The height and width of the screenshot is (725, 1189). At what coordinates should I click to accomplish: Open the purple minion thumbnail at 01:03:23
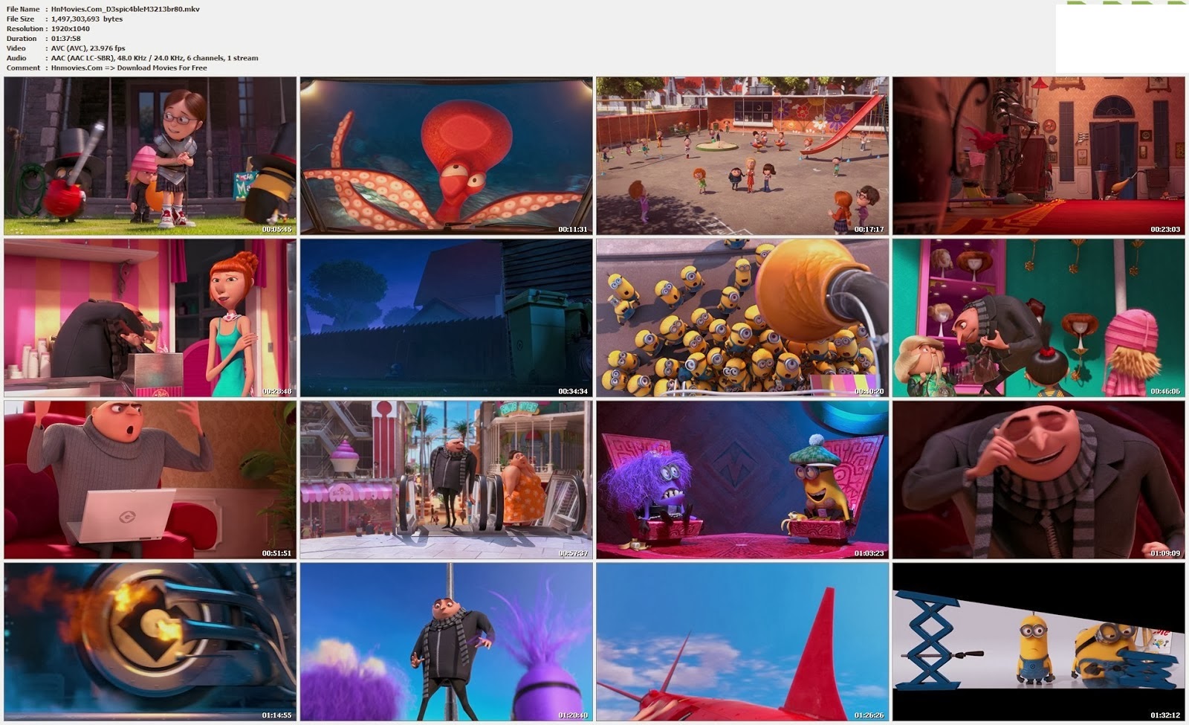(x=742, y=480)
